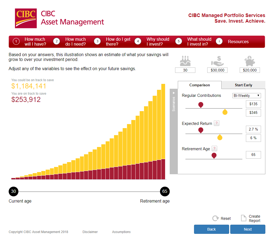
Task: Edit the $345 contribution field
Action: pos(253,113)
